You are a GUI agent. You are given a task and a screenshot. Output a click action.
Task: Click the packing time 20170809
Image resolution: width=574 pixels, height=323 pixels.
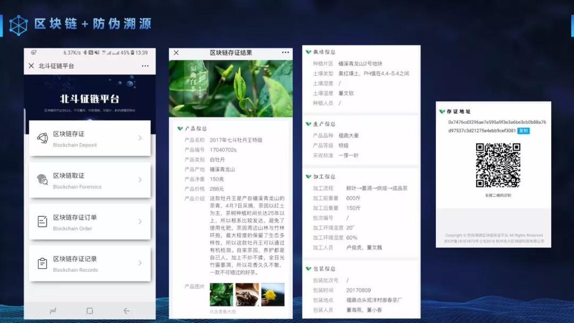point(358,291)
